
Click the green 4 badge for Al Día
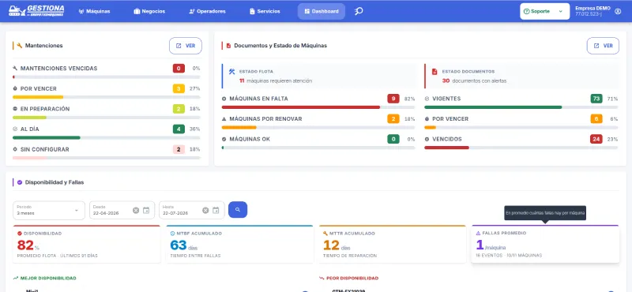coord(179,129)
